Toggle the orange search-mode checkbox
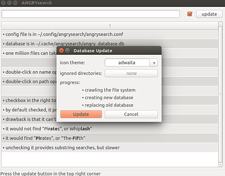The height and width of the screenshot is (176, 225). [190, 14]
